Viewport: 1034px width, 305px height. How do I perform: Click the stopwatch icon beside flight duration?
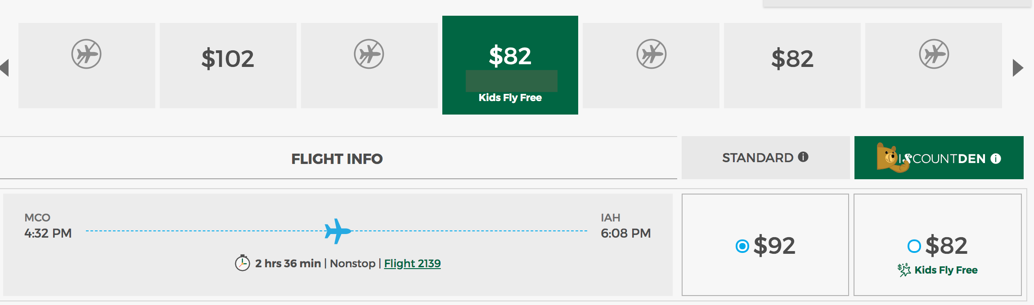tap(243, 264)
